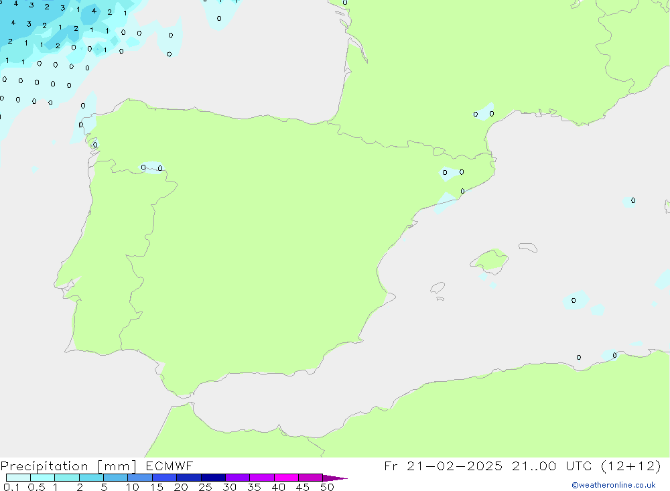Screen dimensions: 670x491
Task: Click the "0.5" legend scale value
Action: (36, 487)
